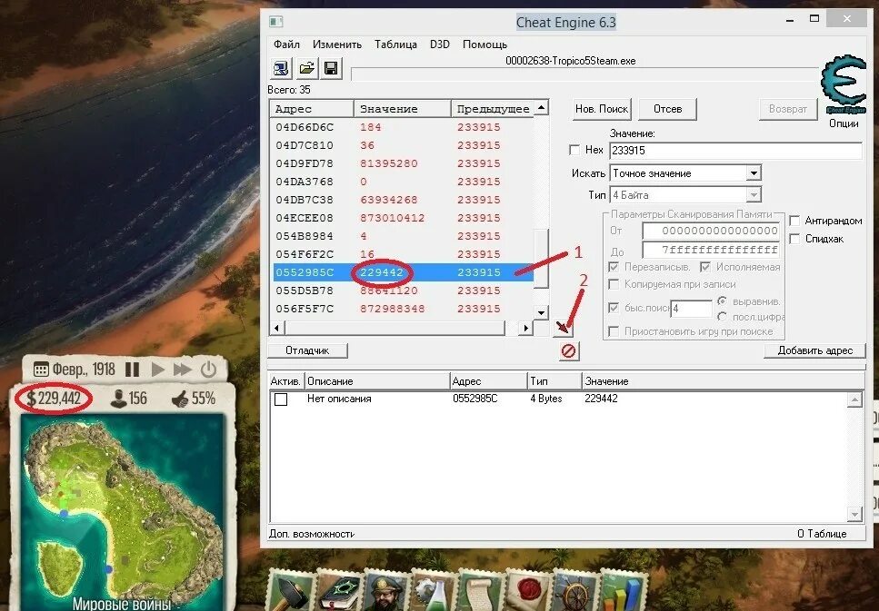Open the D3D menu

tap(440, 44)
